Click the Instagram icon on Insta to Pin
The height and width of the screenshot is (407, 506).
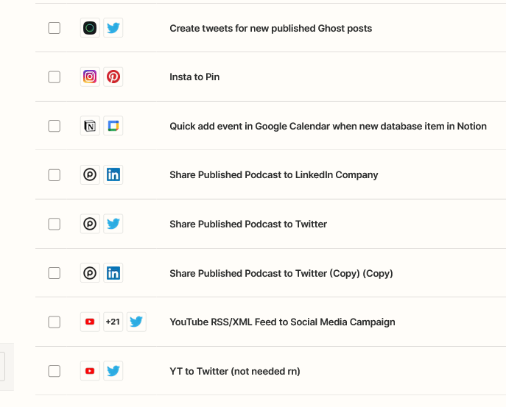90,77
